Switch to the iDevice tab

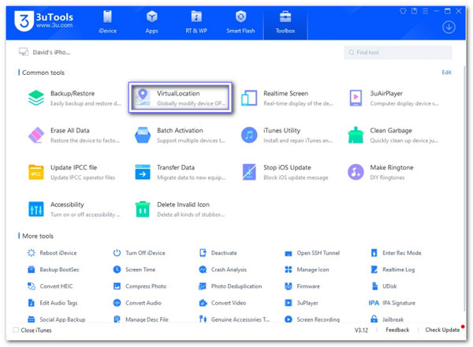click(x=108, y=22)
